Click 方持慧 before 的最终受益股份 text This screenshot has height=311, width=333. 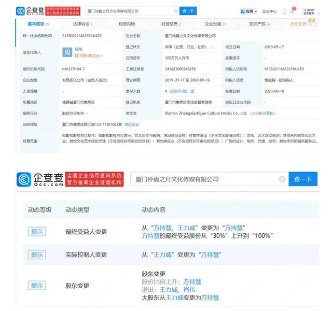pyautogui.click(x=150, y=236)
